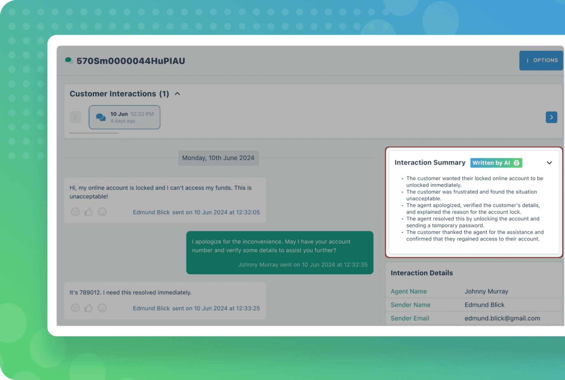565x380 pixels.
Task: Collapse the Interaction Summary panel chevron
Action: pyautogui.click(x=549, y=163)
